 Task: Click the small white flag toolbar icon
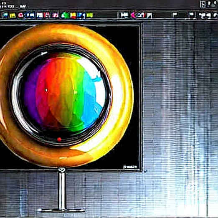175,15
